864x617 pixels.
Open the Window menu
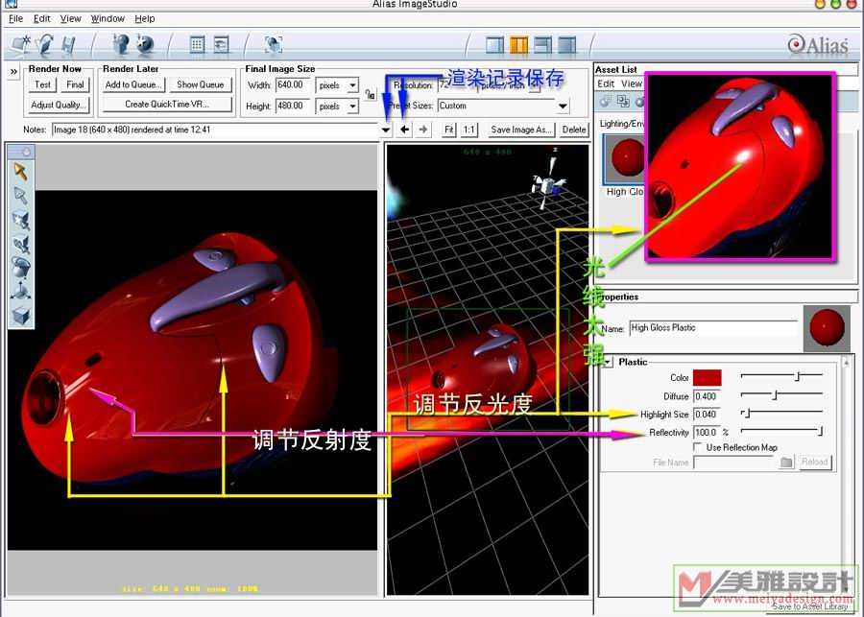coord(108,18)
